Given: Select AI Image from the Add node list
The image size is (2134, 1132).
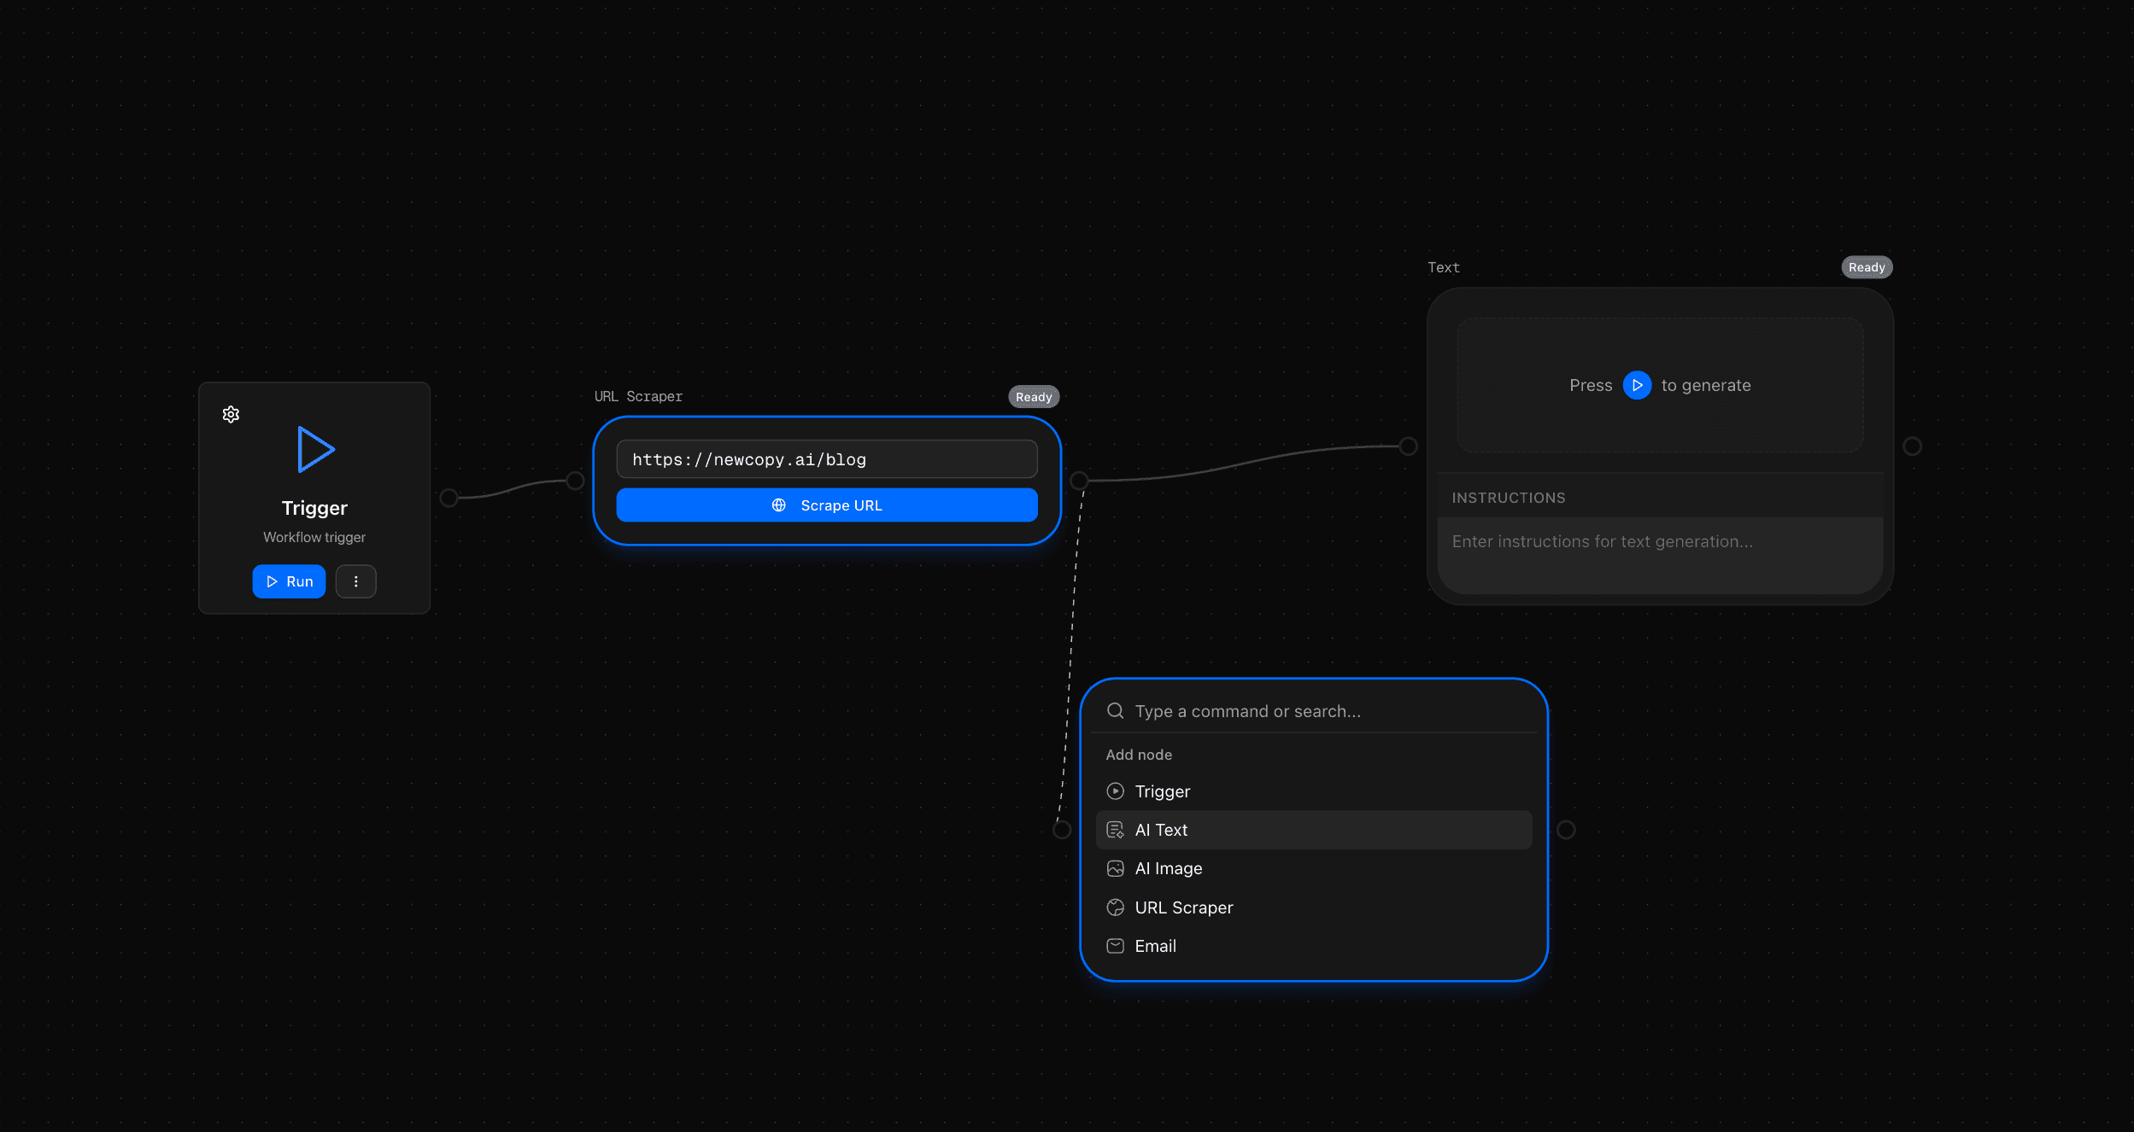Looking at the screenshot, I should pyautogui.click(x=1314, y=868).
